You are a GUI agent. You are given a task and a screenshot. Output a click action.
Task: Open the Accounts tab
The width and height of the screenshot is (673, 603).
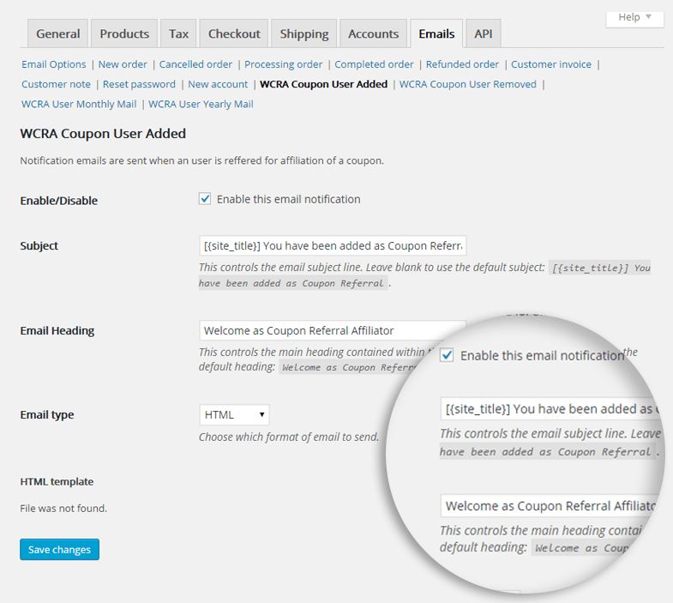pyautogui.click(x=374, y=33)
